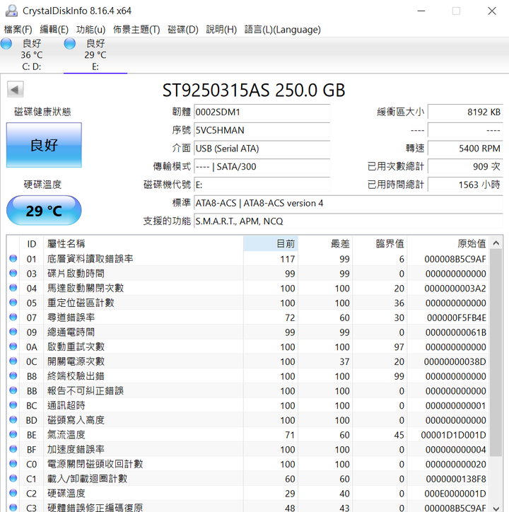
Task: Click status dot for attribute 05 row
Action: pyautogui.click(x=13, y=303)
